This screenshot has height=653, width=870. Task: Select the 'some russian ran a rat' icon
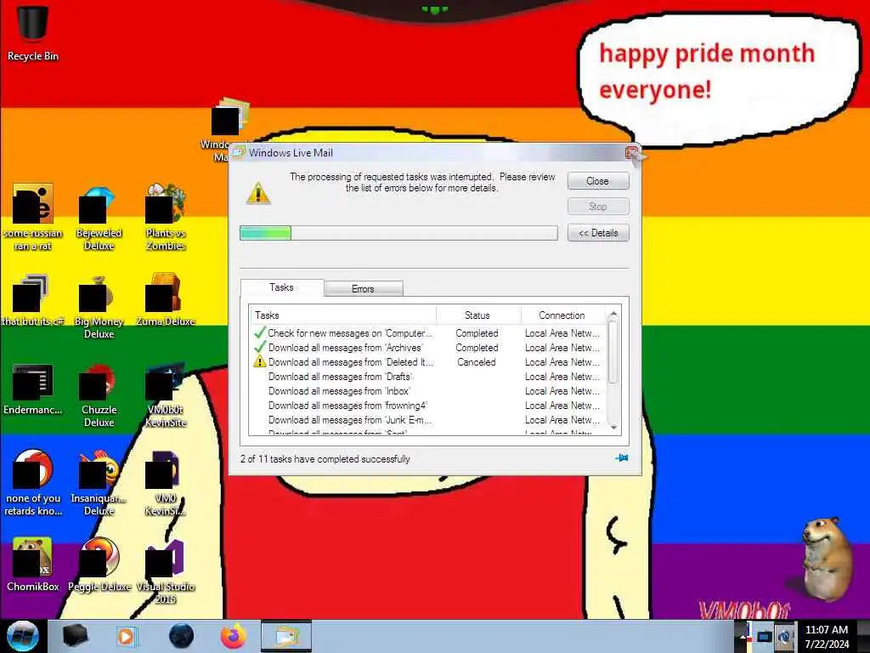33,219
